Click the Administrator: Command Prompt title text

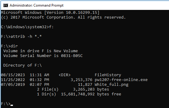(37, 5)
